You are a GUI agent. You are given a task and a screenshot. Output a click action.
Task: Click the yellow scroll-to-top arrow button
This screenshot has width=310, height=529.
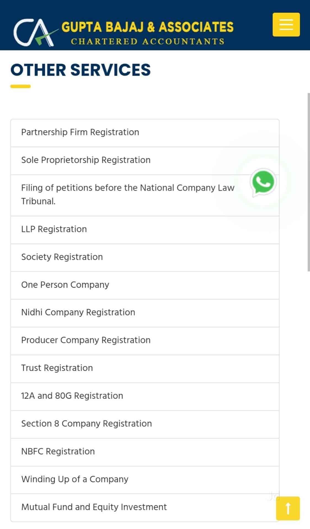tap(288, 508)
